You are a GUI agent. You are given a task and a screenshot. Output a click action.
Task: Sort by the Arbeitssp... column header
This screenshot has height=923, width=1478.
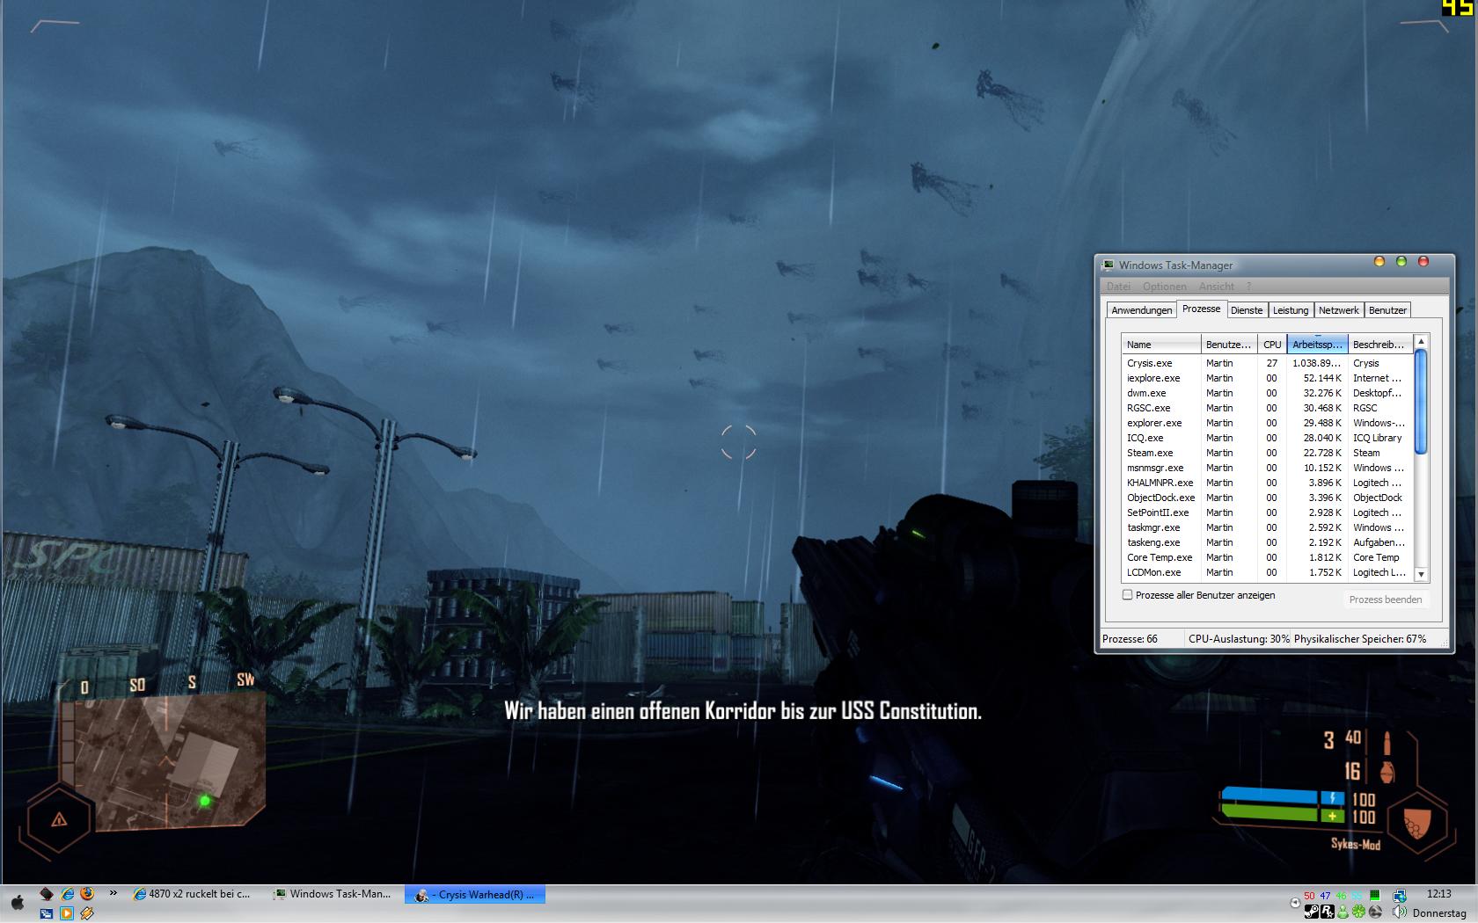tap(1317, 345)
